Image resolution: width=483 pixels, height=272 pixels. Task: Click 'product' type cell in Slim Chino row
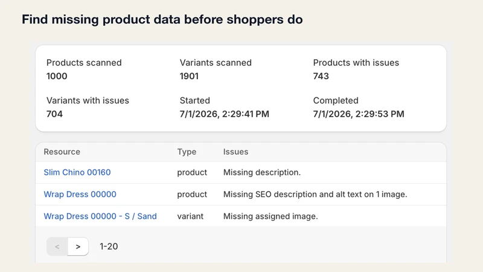[192, 172]
